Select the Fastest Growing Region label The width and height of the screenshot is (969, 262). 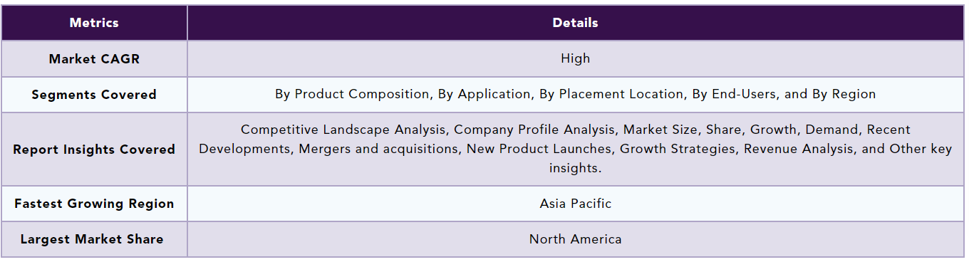tap(94, 204)
